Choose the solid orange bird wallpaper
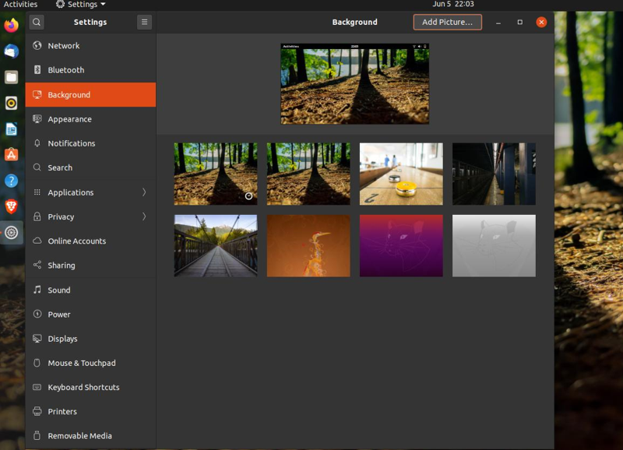623x450 pixels. pos(308,246)
